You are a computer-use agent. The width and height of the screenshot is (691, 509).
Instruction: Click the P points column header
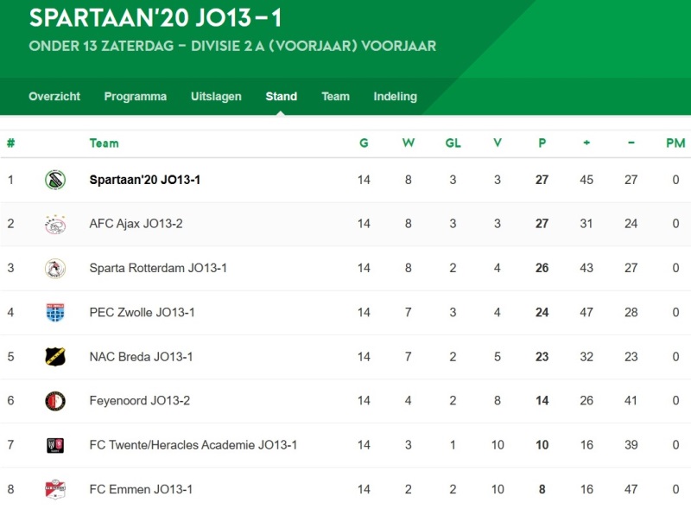(x=542, y=143)
